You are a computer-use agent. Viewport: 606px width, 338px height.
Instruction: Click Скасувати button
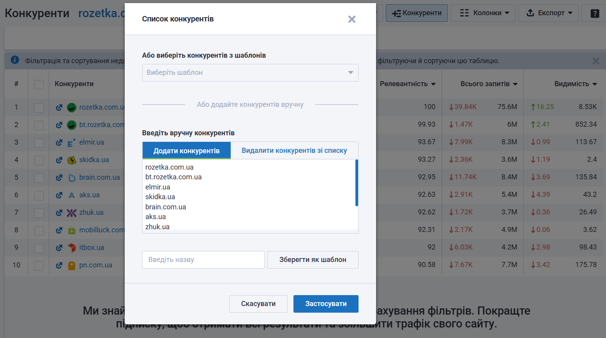coord(258,304)
